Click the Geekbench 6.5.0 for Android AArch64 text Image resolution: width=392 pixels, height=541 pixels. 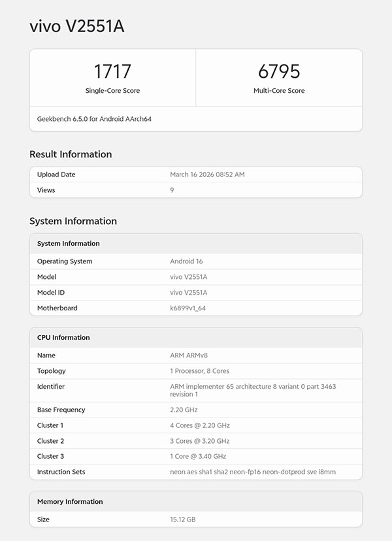point(95,119)
